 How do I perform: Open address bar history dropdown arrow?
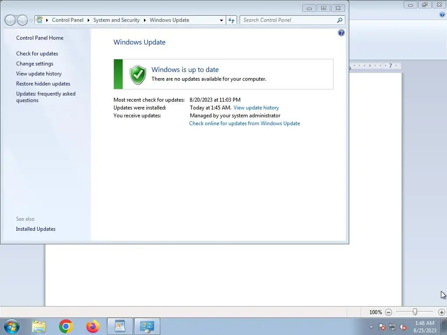221,20
